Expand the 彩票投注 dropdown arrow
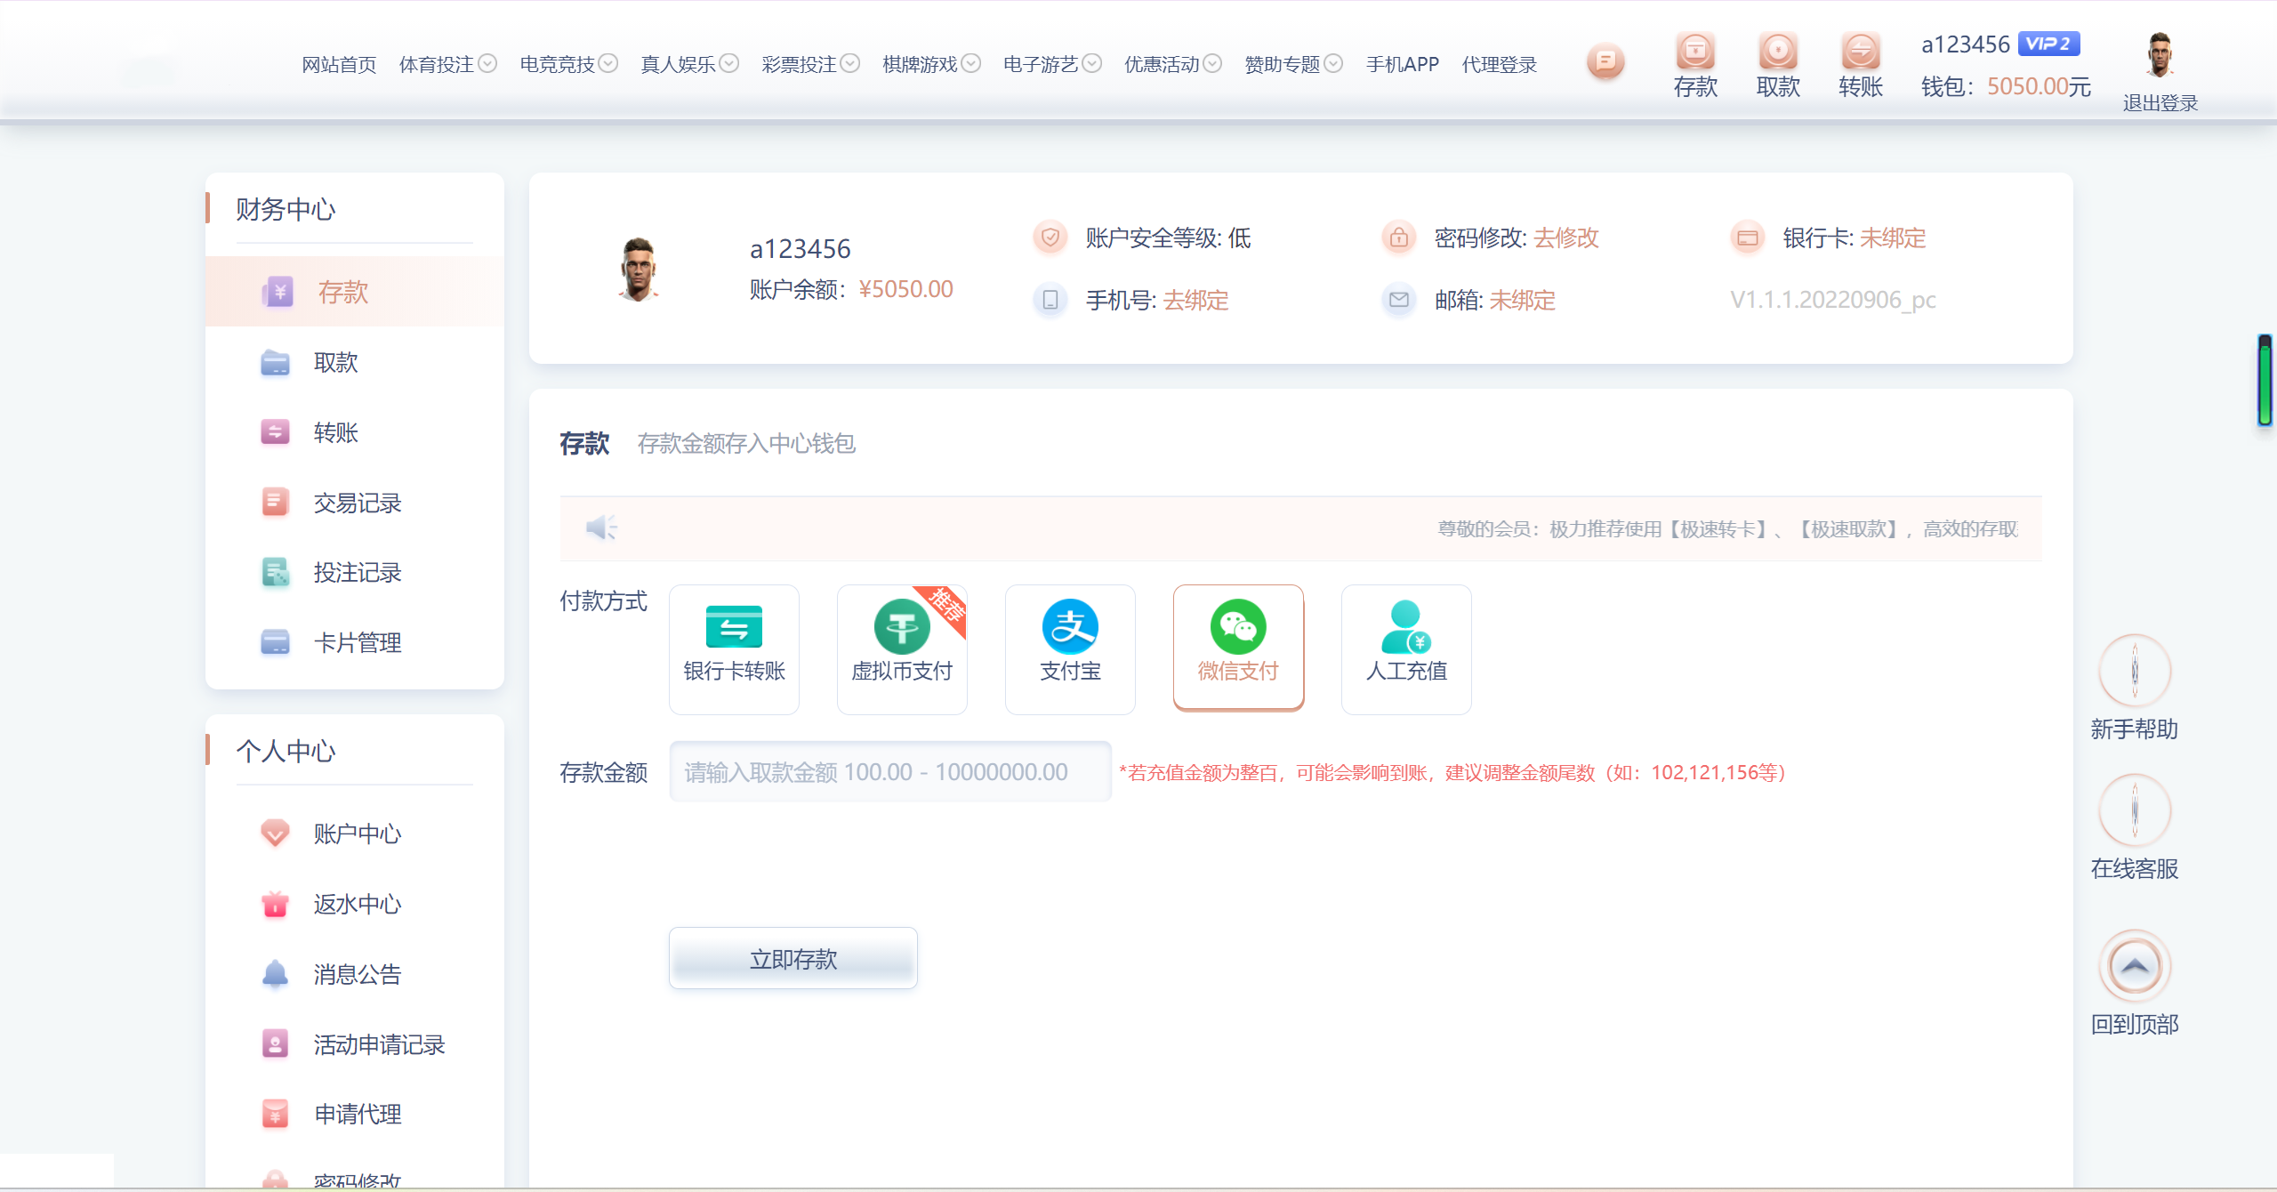The width and height of the screenshot is (2277, 1192). coord(850,63)
